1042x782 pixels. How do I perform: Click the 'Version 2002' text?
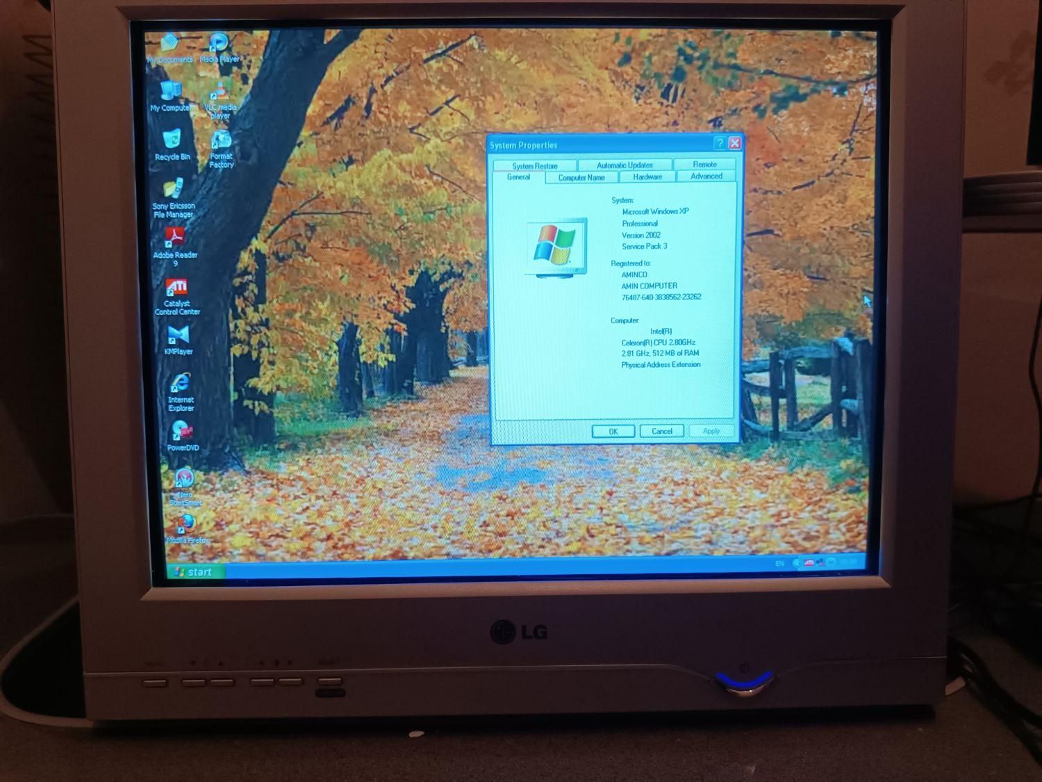(640, 235)
